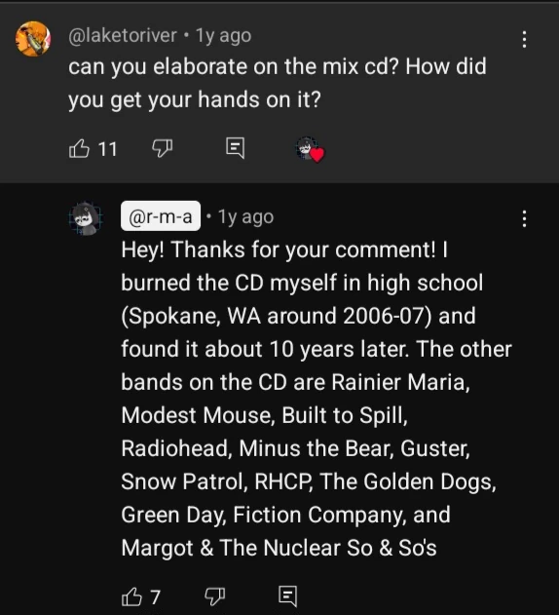The image size is (559, 615).
Task: Dislike the @r-m-a reply
Action: (x=215, y=596)
